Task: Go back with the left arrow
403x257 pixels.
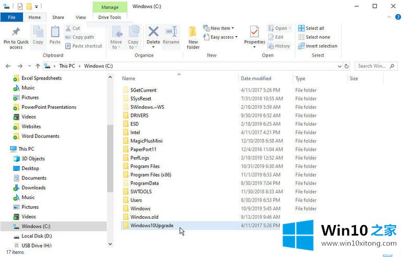Action: tap(8, 66)
